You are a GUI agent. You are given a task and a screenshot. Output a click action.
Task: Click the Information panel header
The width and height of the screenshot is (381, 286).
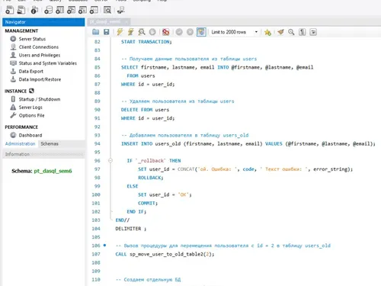tap(43, 154)
